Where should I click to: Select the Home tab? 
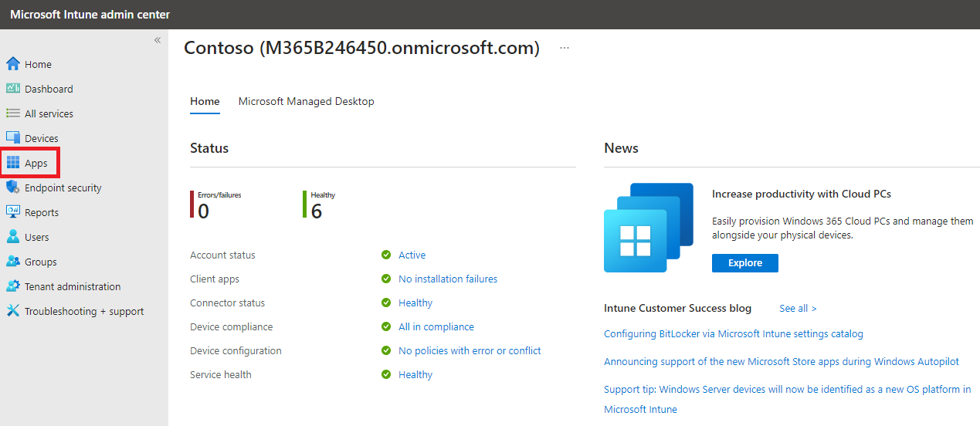(205, 101)
